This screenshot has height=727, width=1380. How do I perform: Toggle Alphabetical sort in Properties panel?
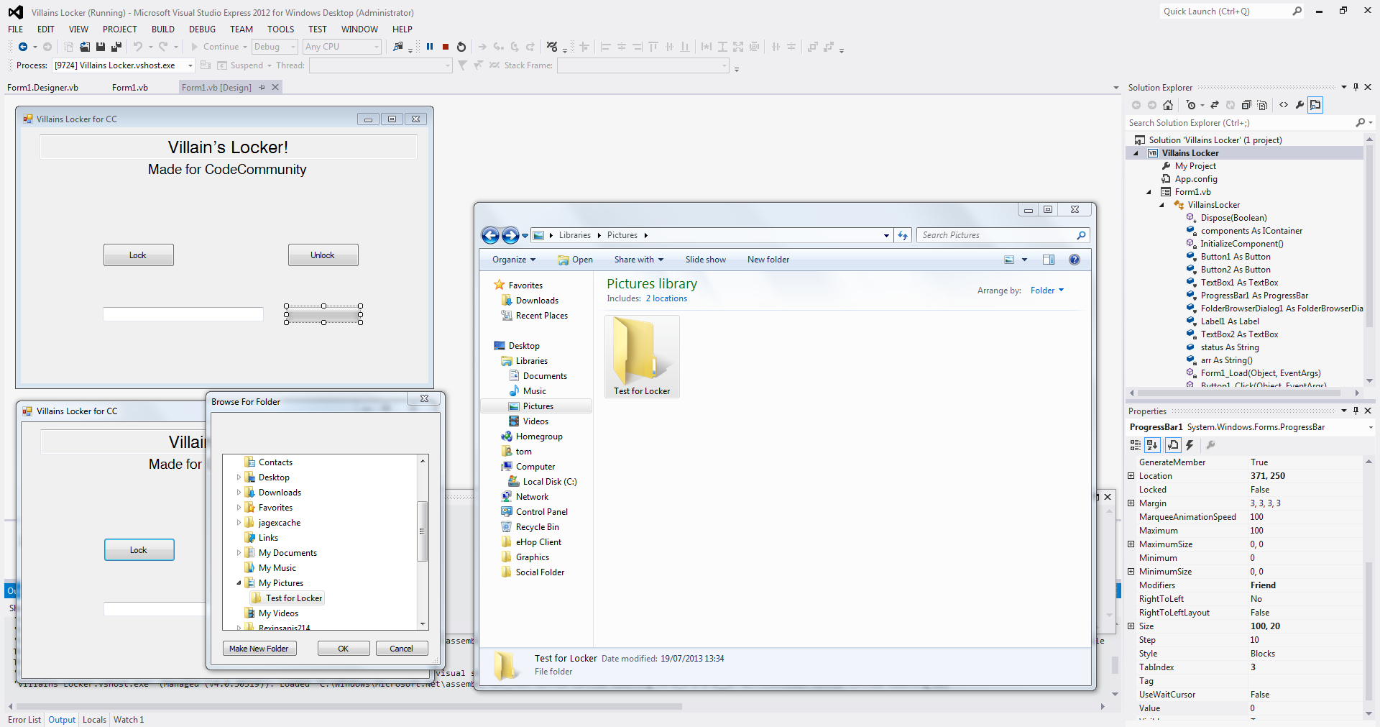(x=1152, y=445)
